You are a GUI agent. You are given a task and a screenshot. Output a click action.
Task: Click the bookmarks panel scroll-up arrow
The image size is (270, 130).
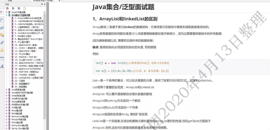pos(44,12)
